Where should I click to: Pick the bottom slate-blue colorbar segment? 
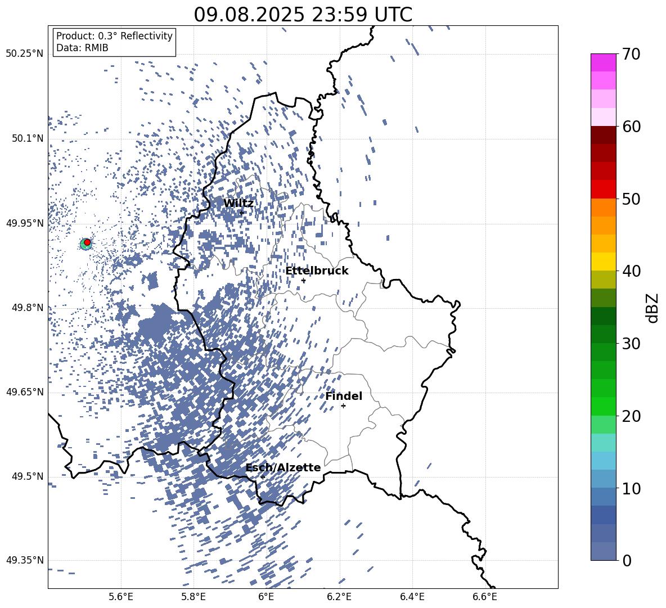(604, 552)
